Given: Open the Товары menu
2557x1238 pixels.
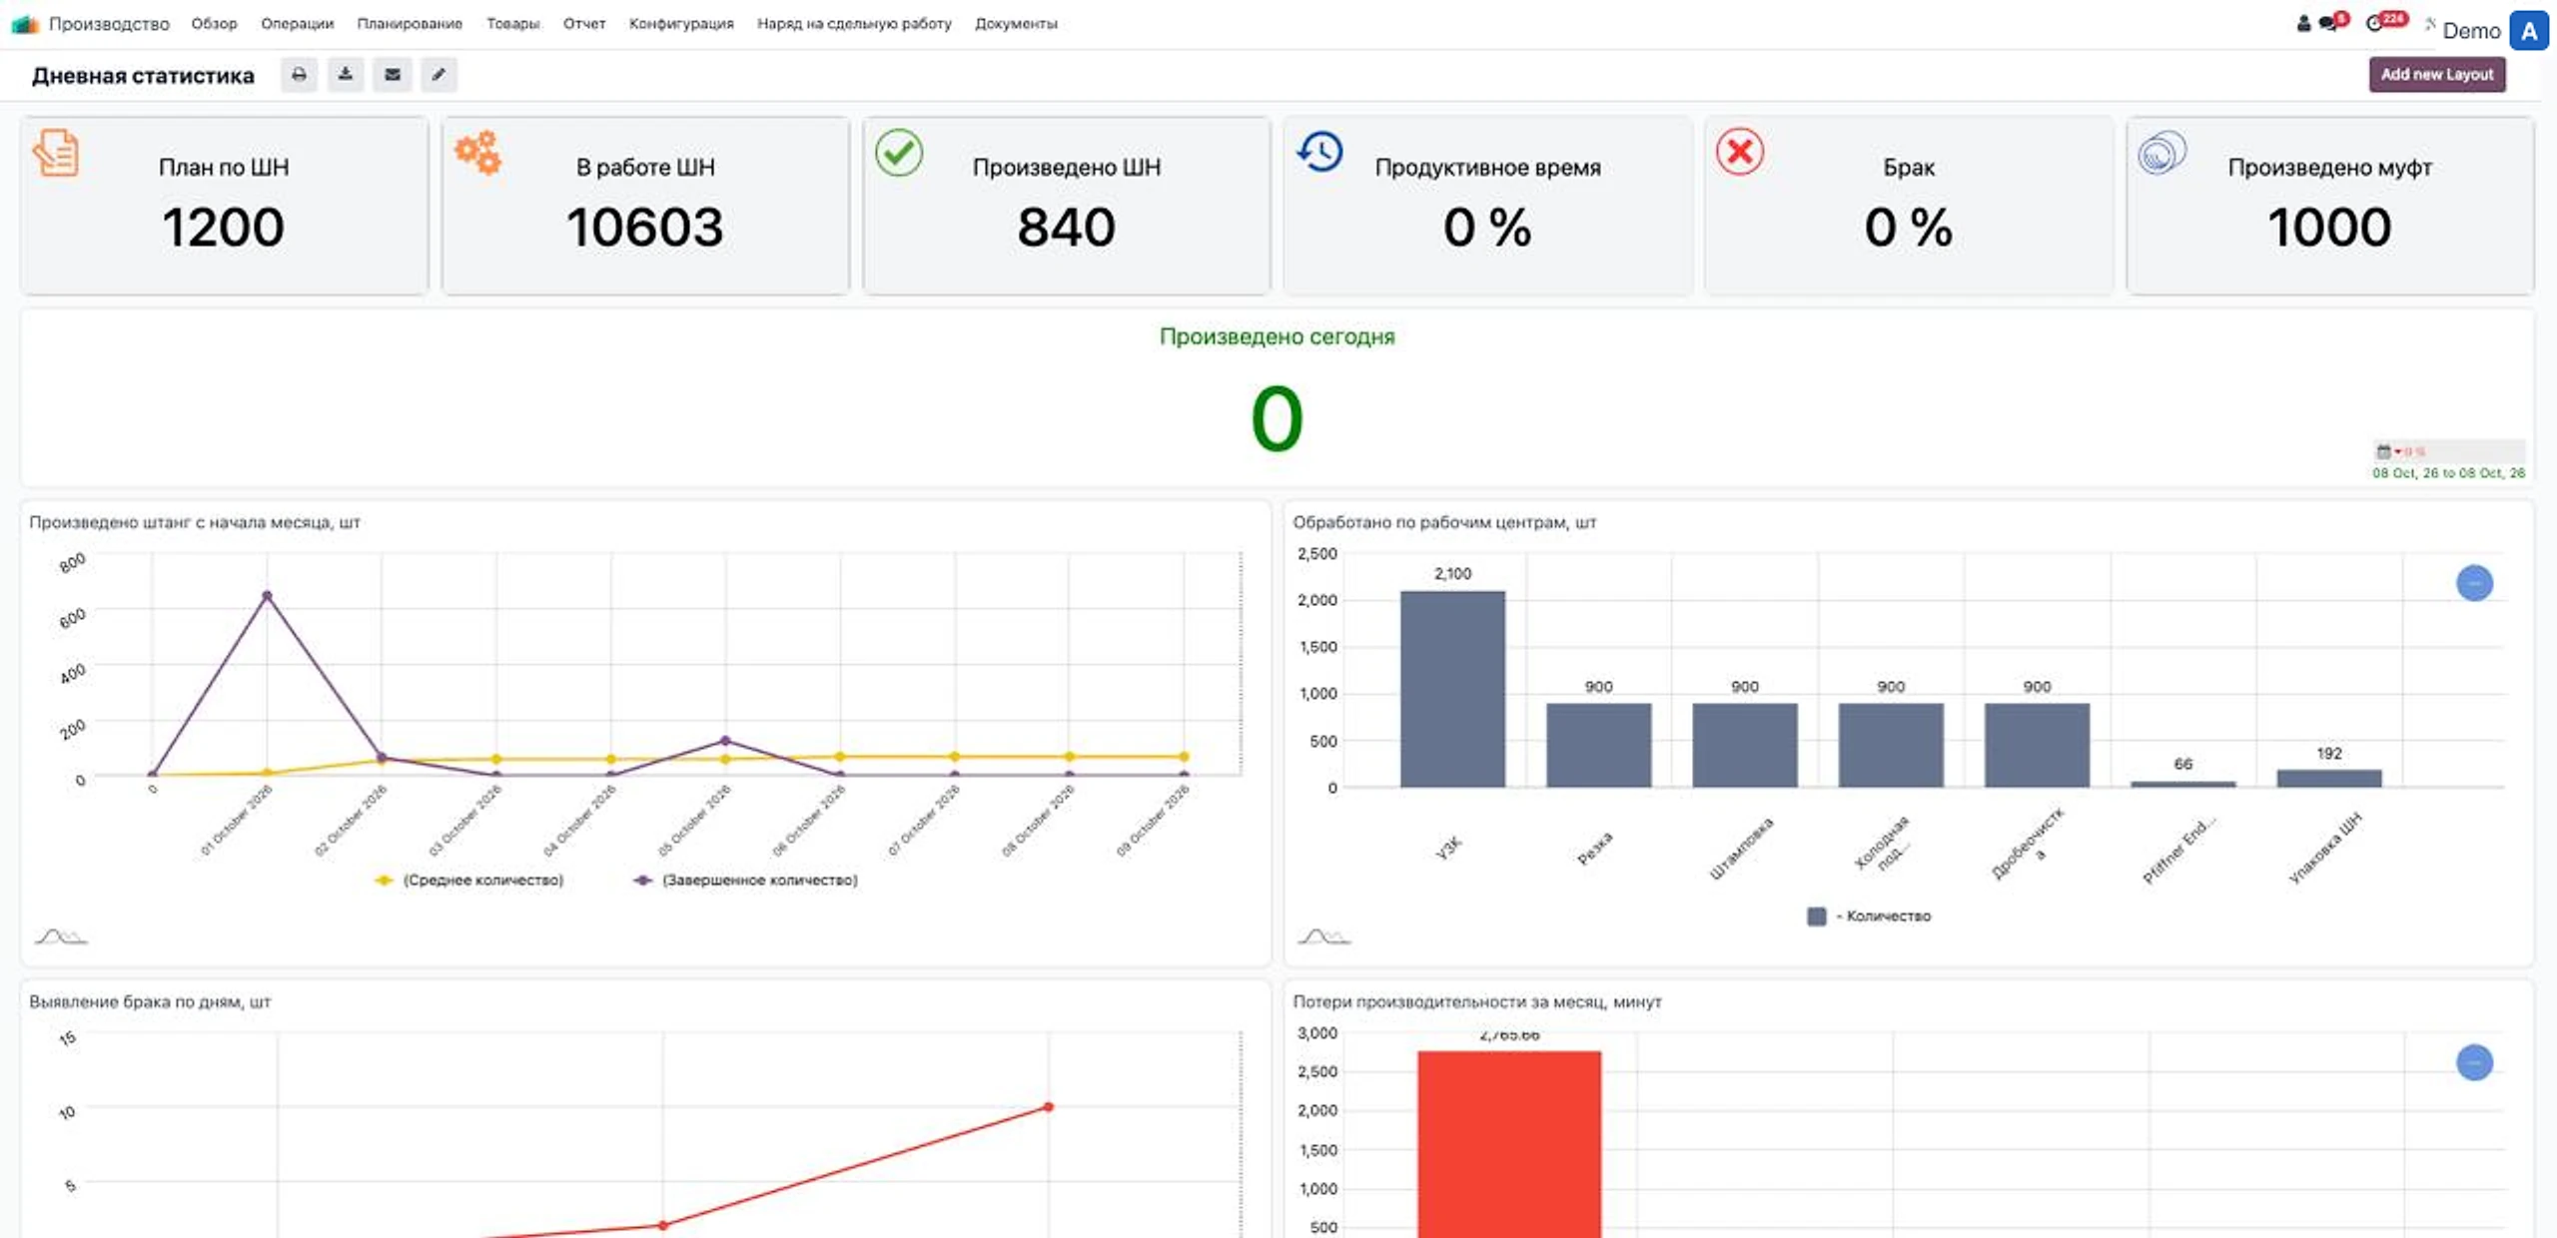Looking at the screenshot, I should point(513,24).
